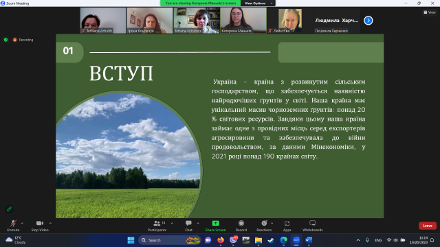
Task: Click the green screen-sharing notice banner
Action: pos(201,3)
